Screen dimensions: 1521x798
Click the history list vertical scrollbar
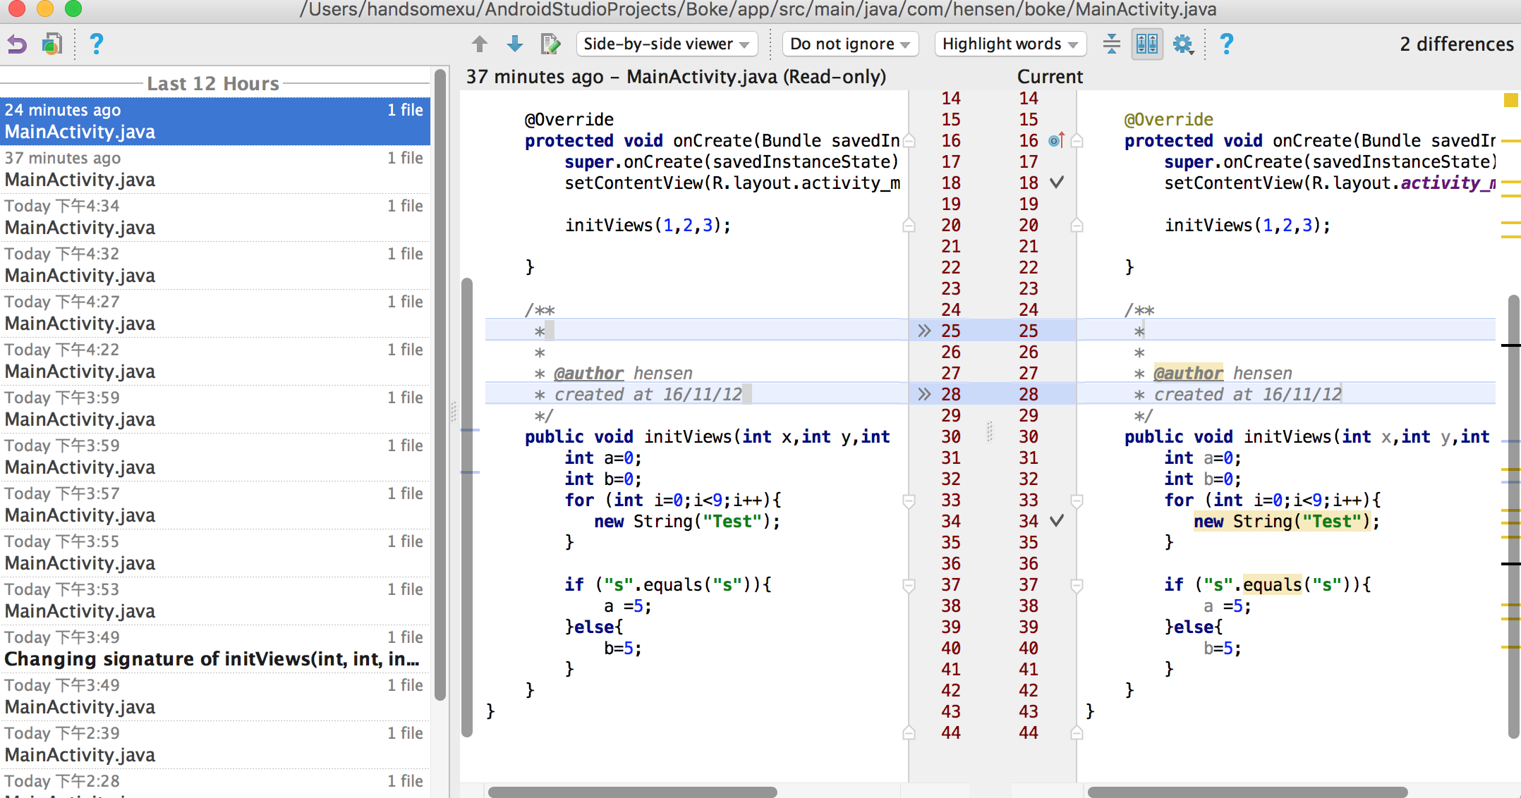[x=440, y=384]
